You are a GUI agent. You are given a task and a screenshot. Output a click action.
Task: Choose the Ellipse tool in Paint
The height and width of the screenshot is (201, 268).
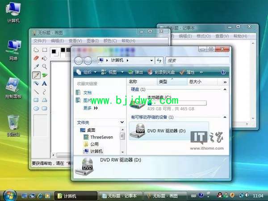pos(36,109)
